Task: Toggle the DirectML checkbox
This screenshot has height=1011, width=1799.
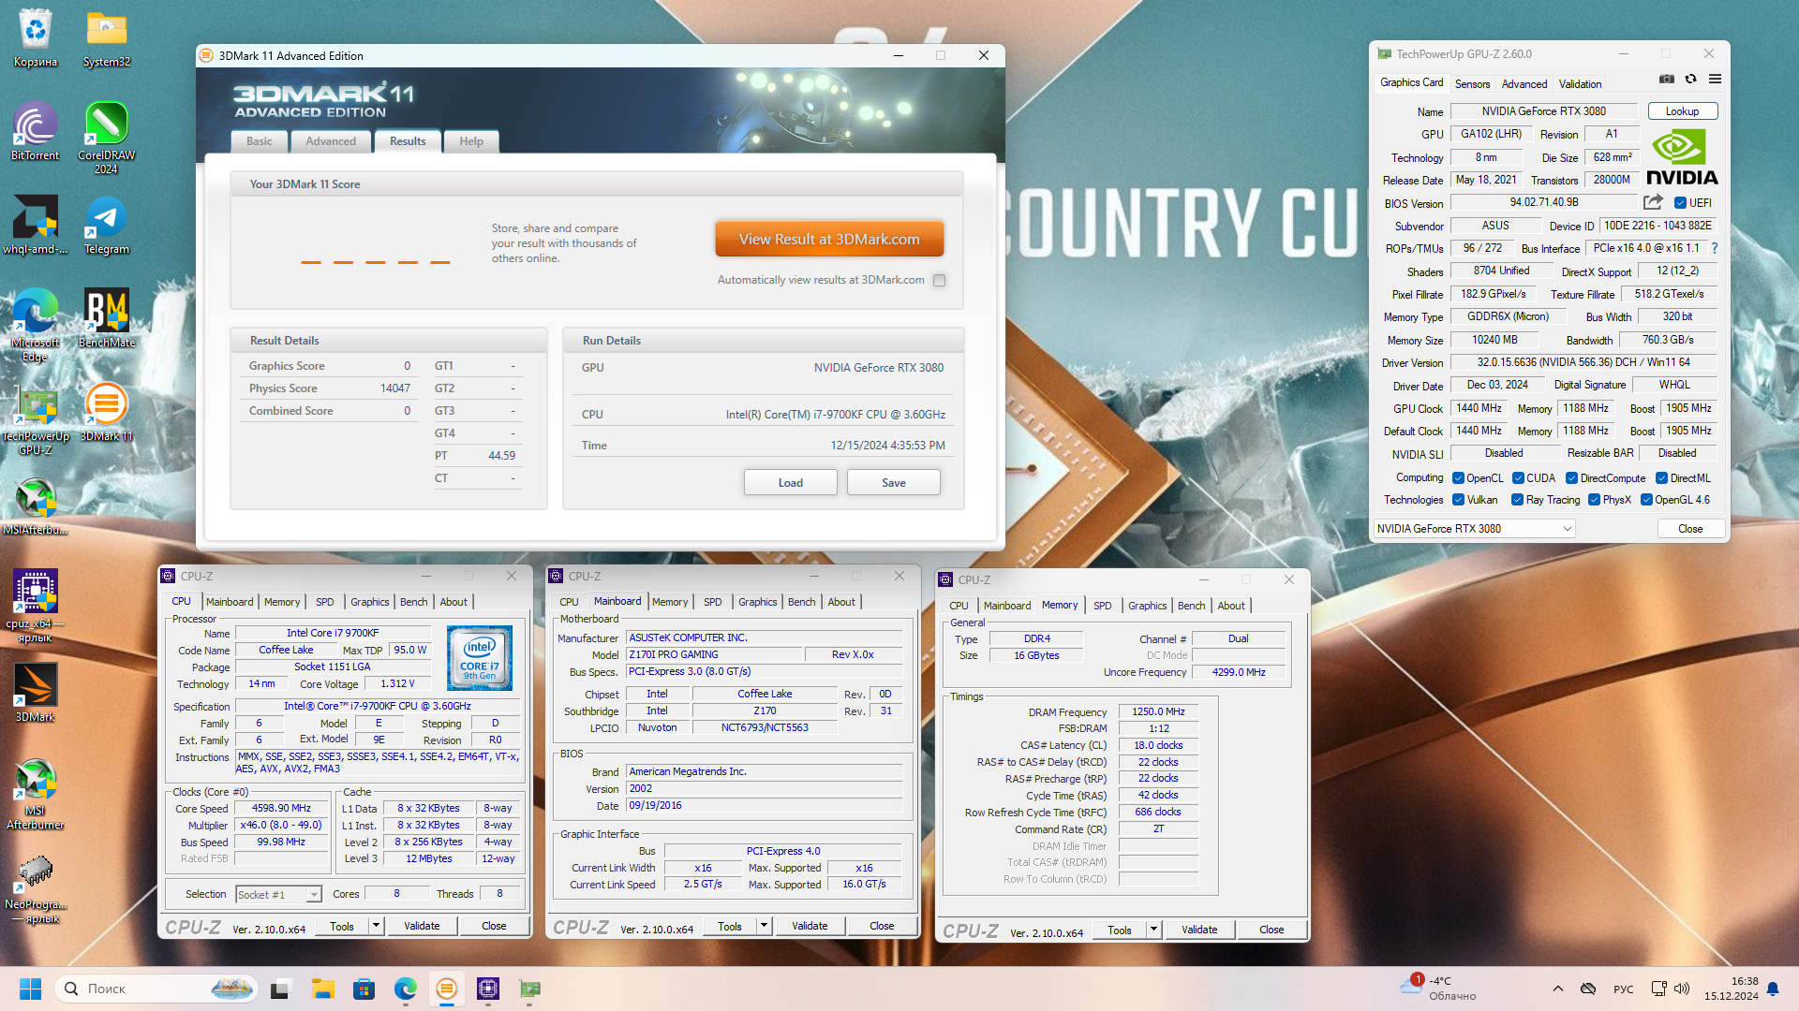Action: pos(1661,478)
